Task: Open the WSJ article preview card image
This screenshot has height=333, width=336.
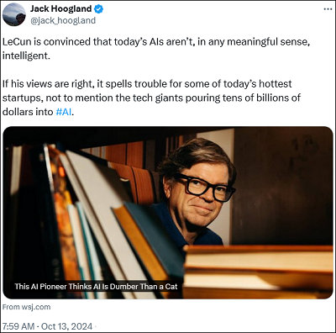Action: 168,213
